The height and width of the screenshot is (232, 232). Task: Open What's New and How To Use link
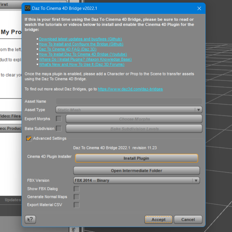[x=82, y=64]
